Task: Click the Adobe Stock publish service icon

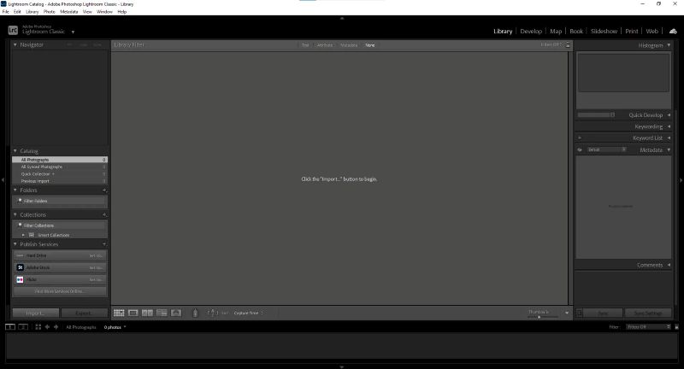Action: [x=20, y=267]
